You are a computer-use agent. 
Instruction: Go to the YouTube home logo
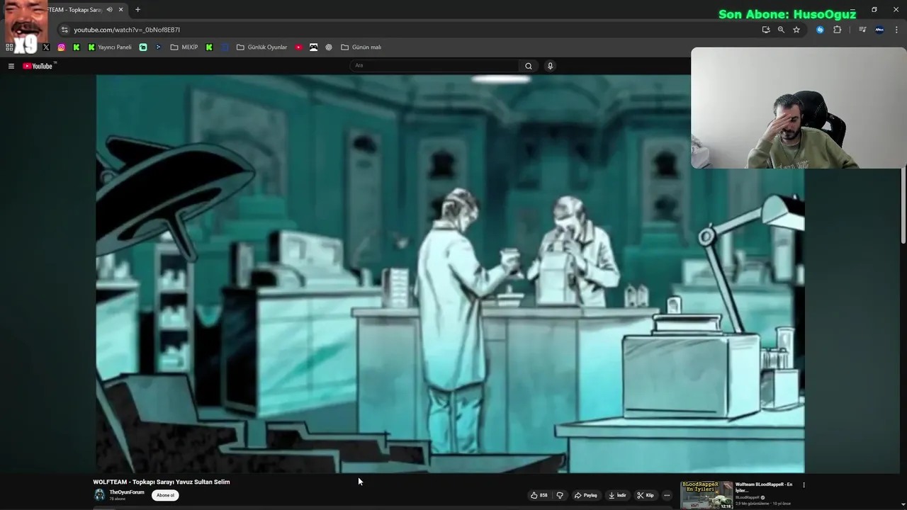pyautogui.click(x=38, y=66)
